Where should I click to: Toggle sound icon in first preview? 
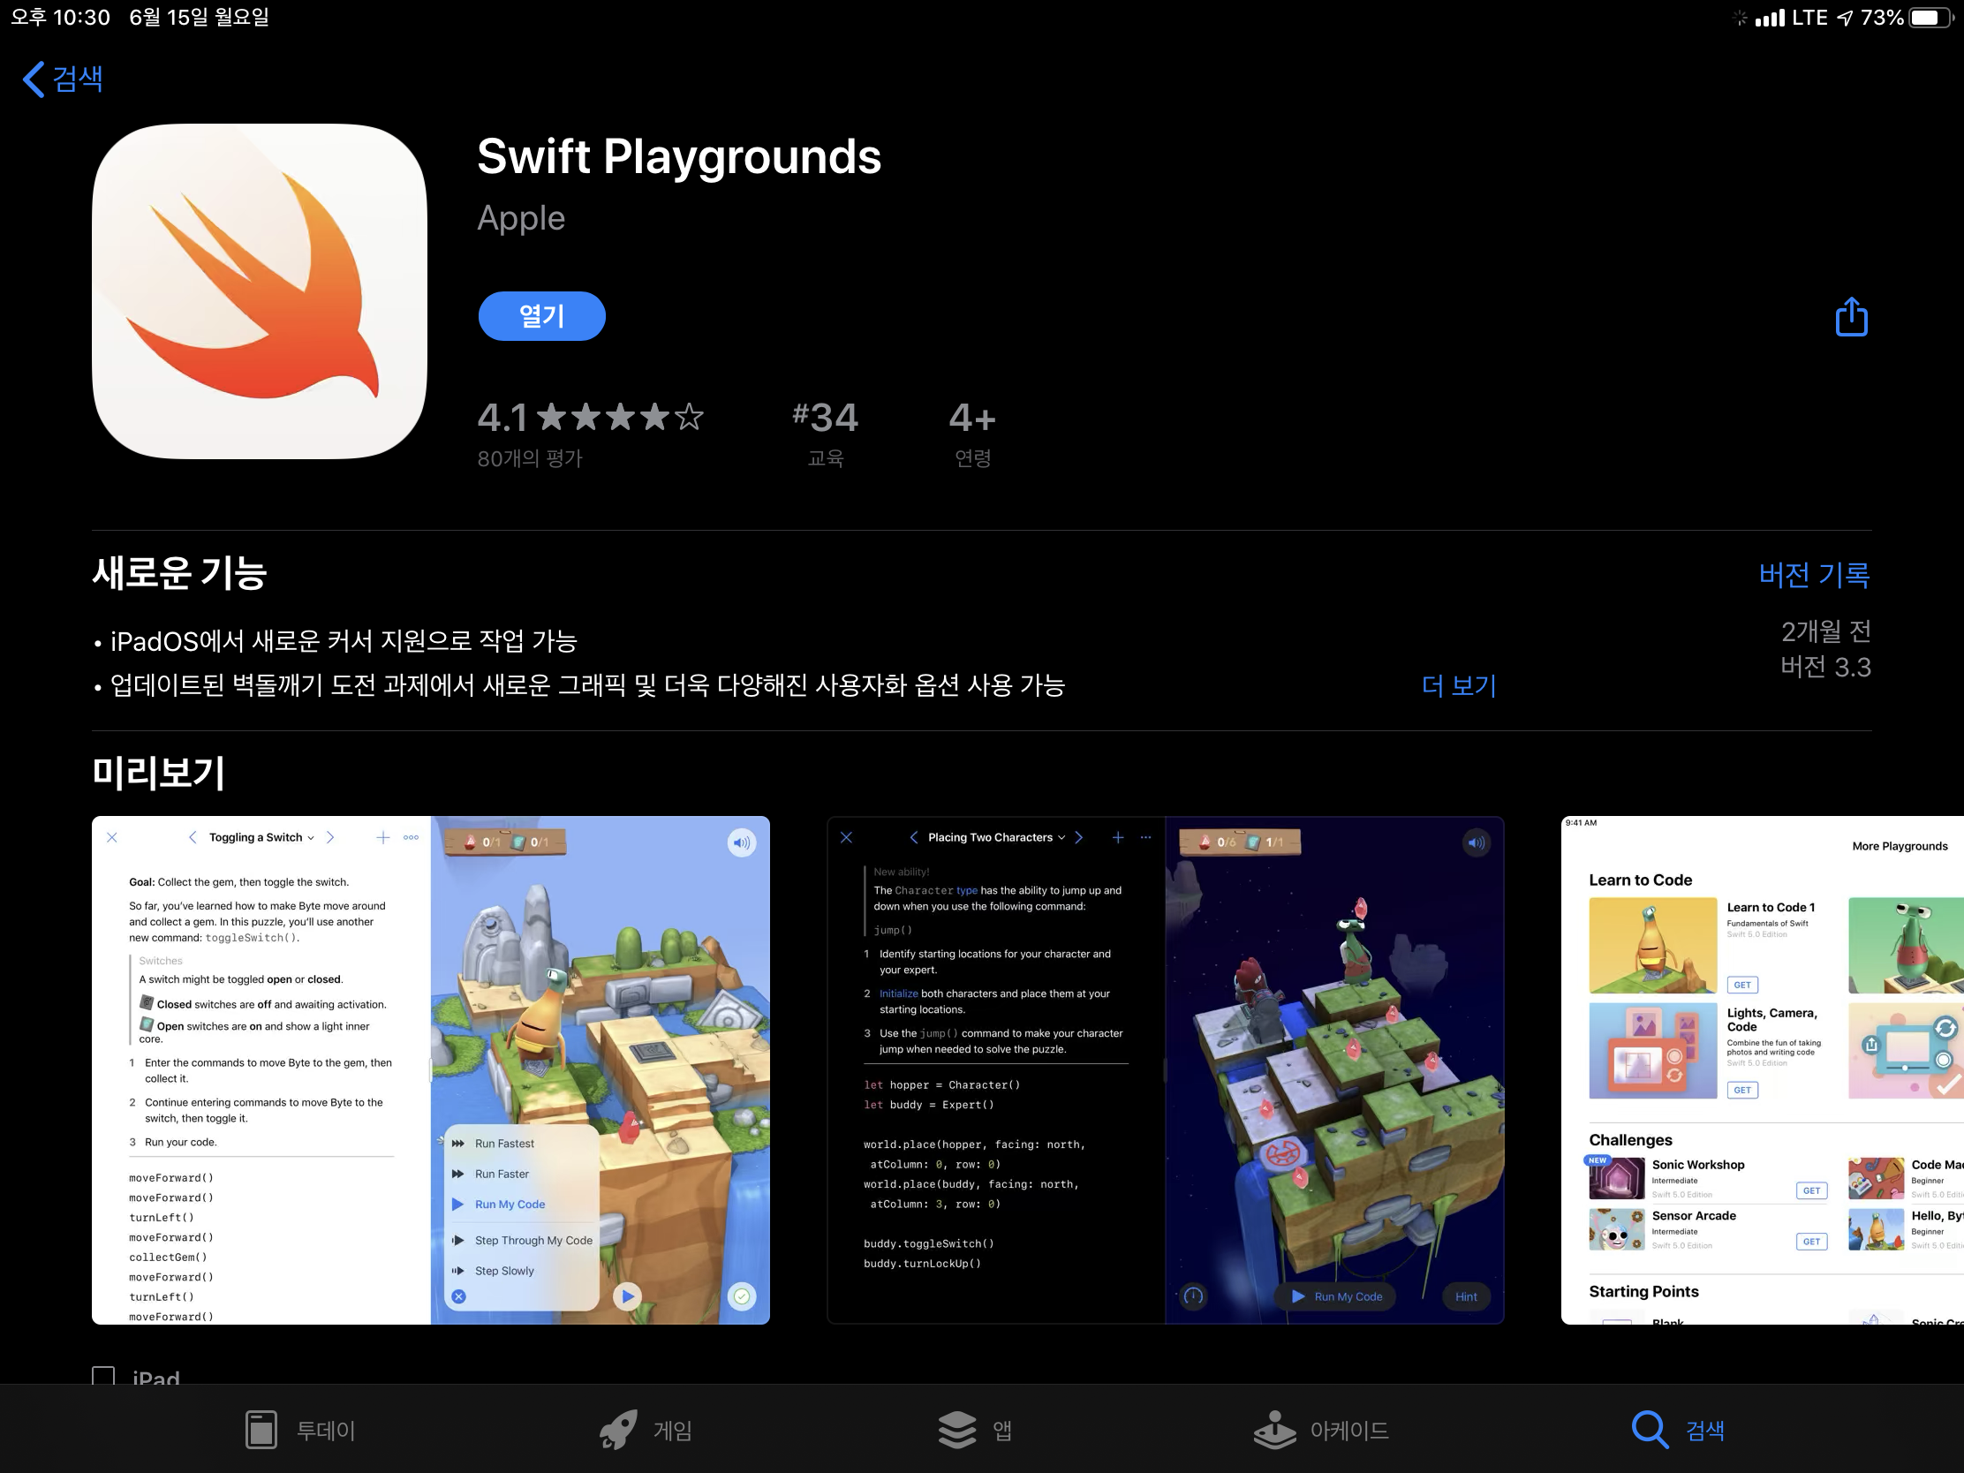click(x=742, y=842)
